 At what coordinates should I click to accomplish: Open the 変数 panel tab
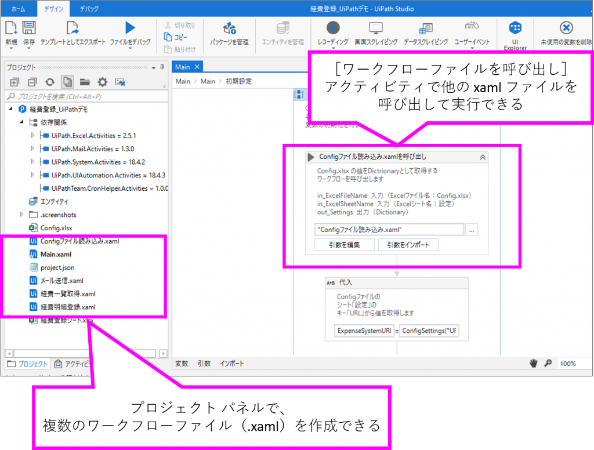182,364
